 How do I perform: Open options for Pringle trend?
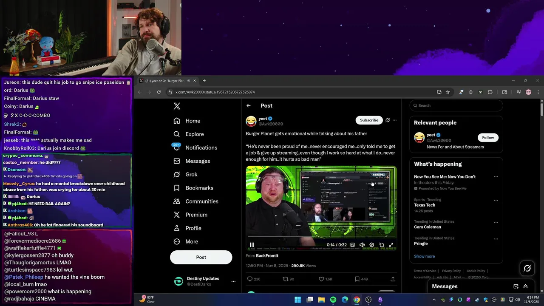coord(496,239)
